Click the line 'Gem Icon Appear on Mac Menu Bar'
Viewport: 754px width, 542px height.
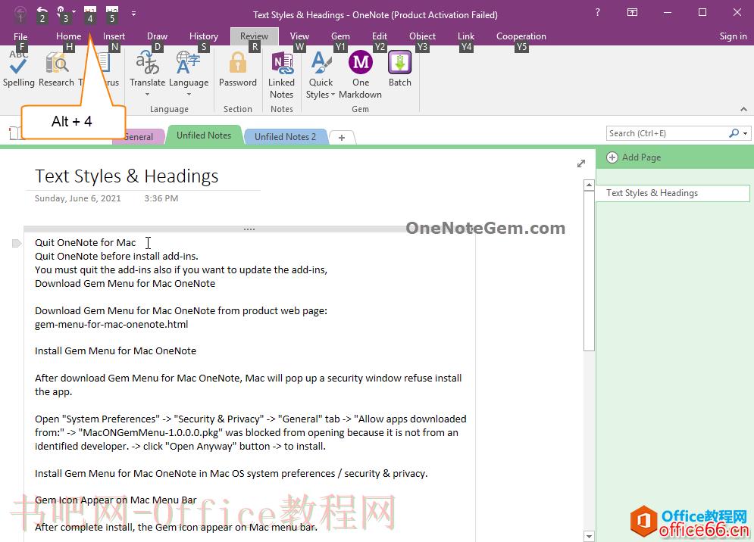coord(115,500)
